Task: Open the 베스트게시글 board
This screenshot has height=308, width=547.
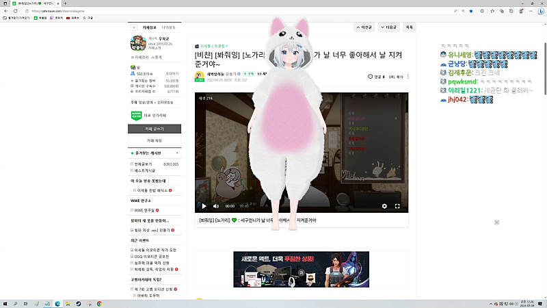Action: click(145, 170)
